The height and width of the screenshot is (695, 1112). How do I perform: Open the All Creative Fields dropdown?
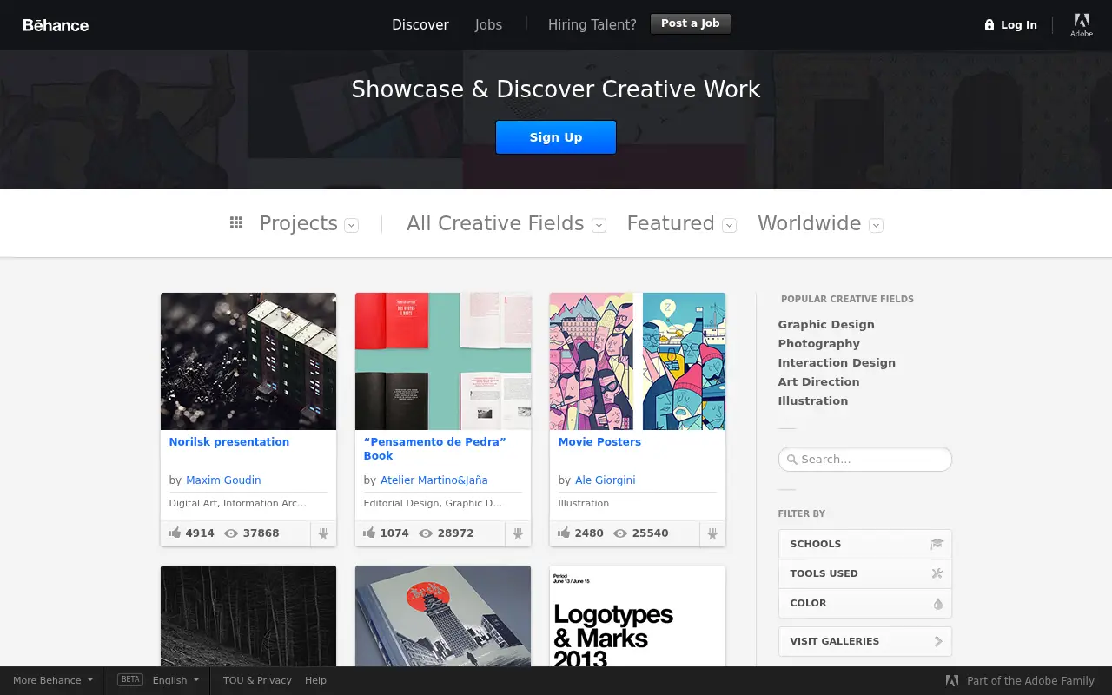599,225
